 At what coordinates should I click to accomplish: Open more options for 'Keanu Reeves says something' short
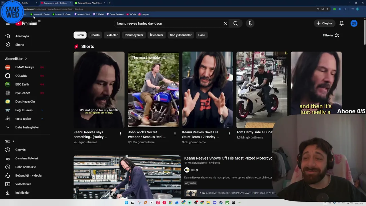coord(121,134)
